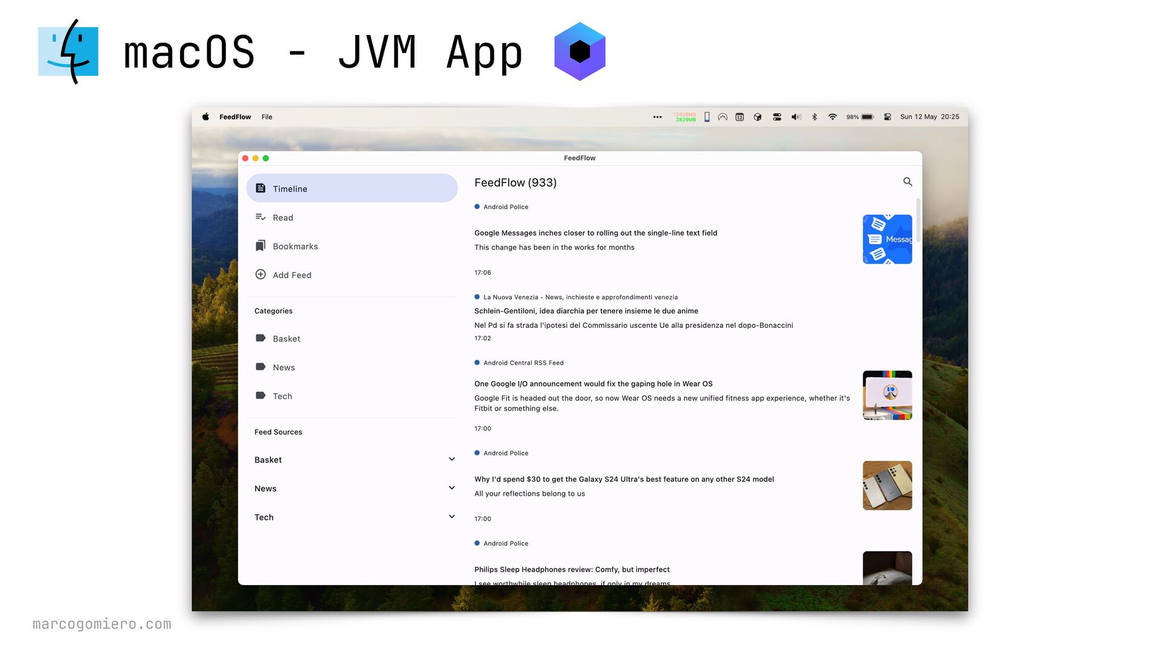Click the Read checklist icon
1160x652 pixels.
(x=260, y=217)
